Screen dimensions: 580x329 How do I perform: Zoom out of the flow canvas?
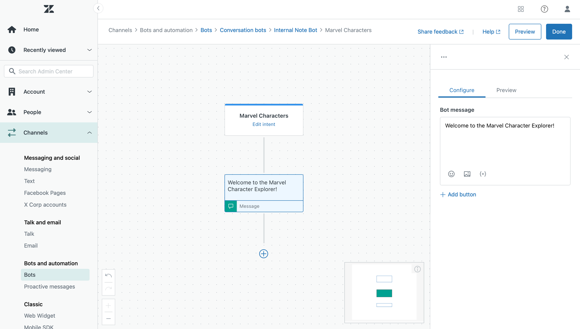108,319
